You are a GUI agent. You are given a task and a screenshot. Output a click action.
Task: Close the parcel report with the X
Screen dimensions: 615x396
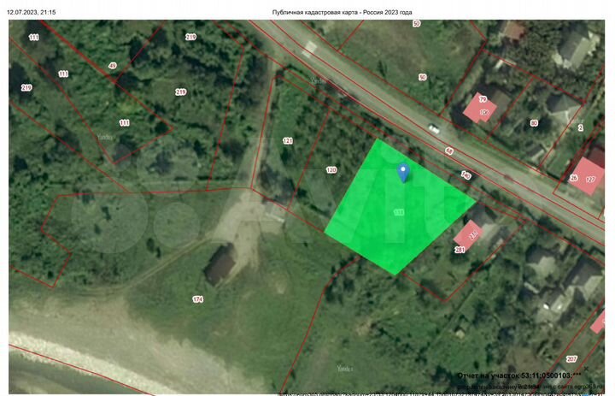(586, 369)
